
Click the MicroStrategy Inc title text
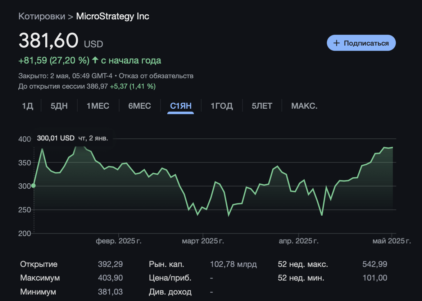point(113,17)
